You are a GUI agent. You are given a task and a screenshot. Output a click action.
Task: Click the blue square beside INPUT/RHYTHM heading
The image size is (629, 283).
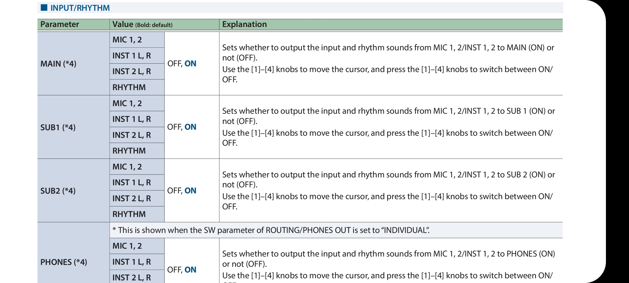[44, 8]
